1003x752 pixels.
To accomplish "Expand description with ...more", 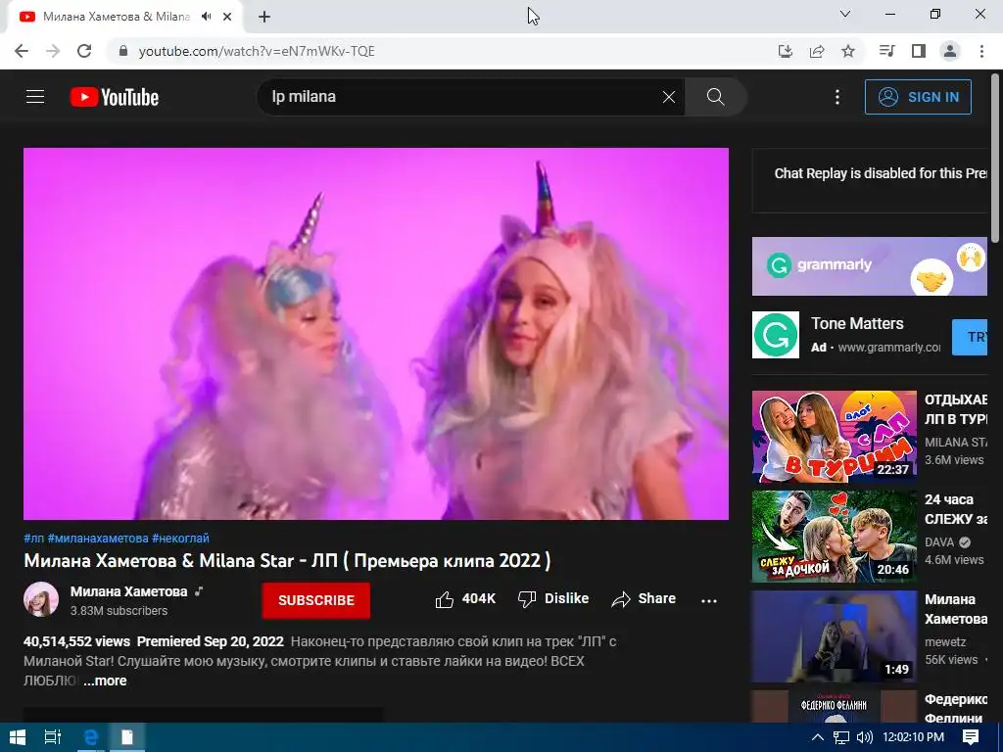I will coord(105,681).
